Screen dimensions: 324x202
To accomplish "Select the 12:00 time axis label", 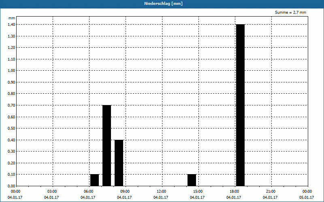I will click(162, 191).
